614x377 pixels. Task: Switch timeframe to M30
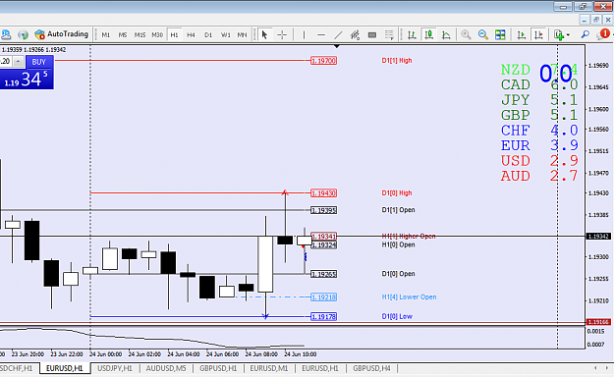(x=157, y=34)
